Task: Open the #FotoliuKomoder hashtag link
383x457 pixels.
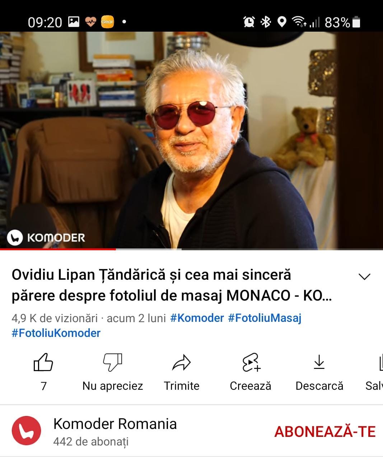Action: click(56, 333)
